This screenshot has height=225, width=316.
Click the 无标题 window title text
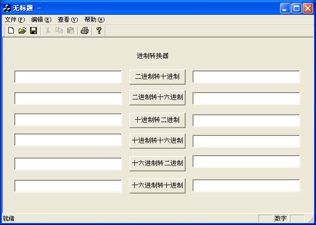[x=23, y=8]
